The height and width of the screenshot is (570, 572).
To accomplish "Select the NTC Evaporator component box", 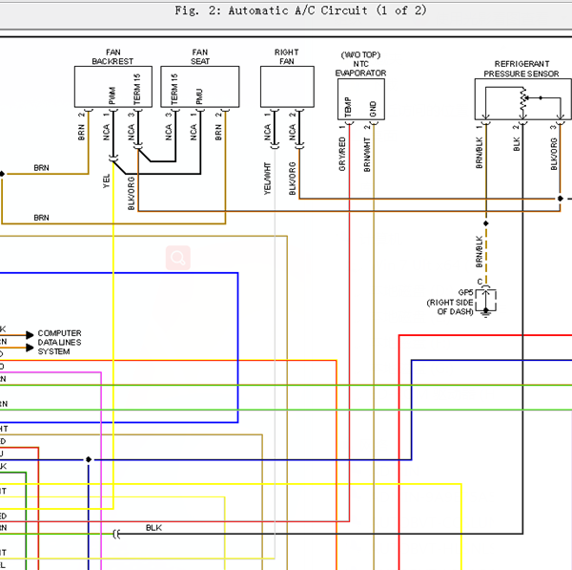I will (x=361, y=99).
